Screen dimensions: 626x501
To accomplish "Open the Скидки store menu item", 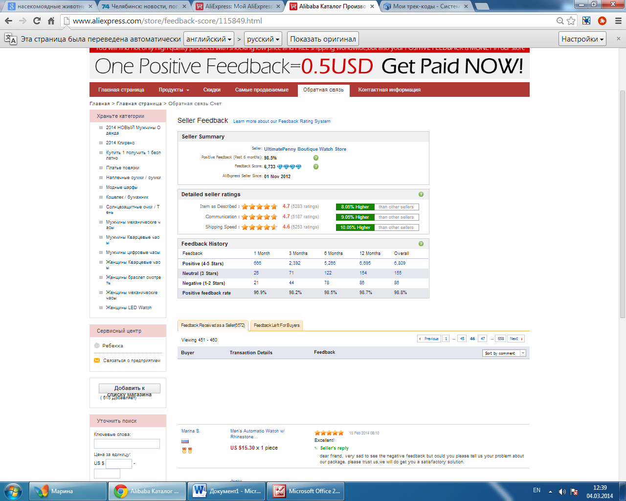I will tap(212, 90).
